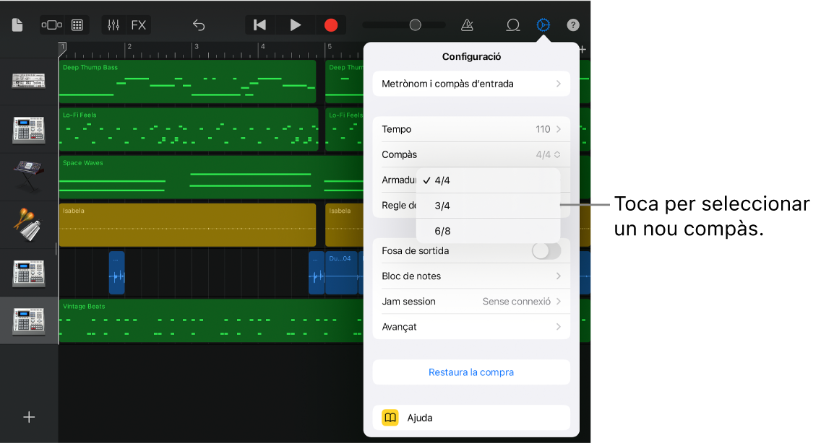Image resolution: width=821 pixels, height=443 pixels.
Task: Open the FX effects panel
Action: pos(138,25)
